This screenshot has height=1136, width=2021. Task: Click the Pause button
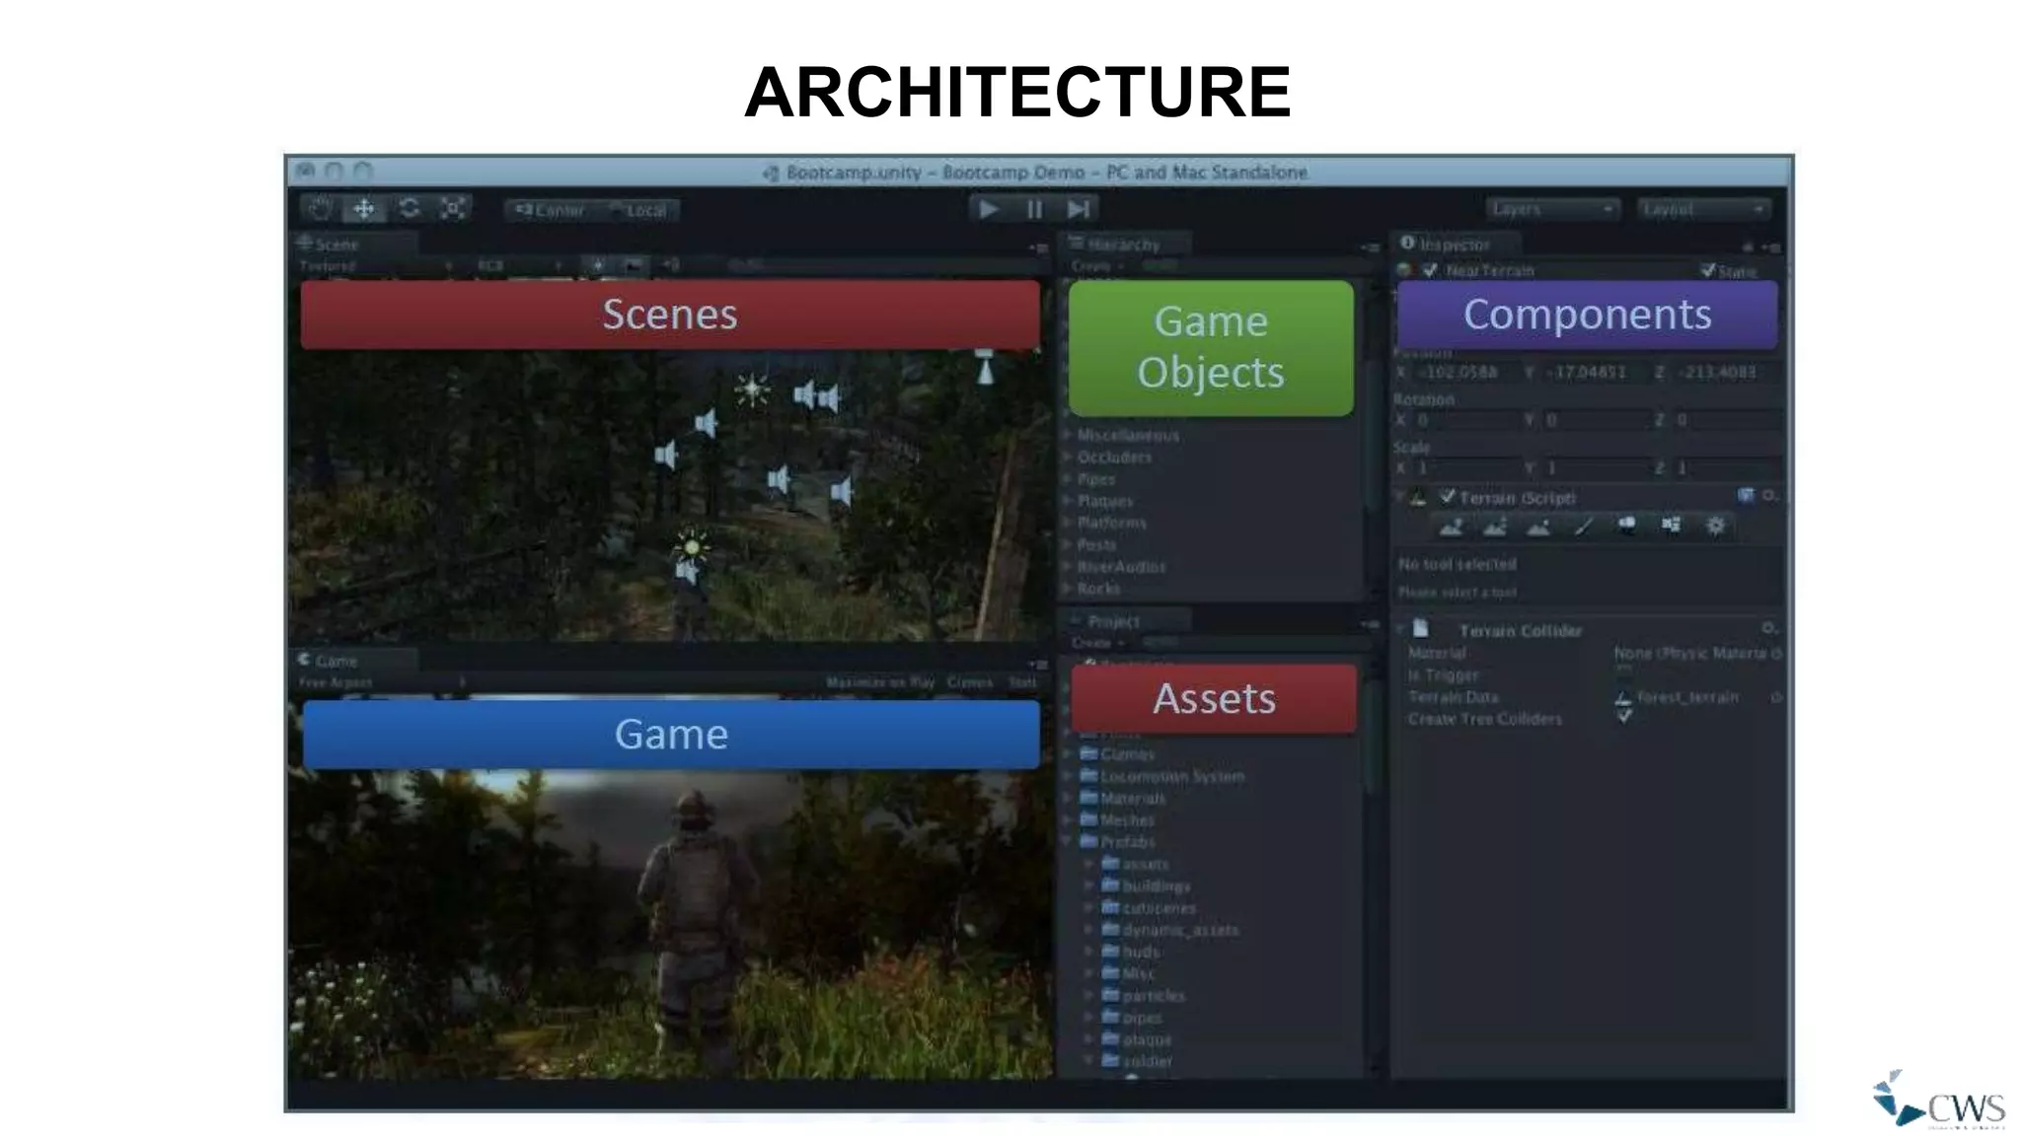click(x=1033, y=209)
